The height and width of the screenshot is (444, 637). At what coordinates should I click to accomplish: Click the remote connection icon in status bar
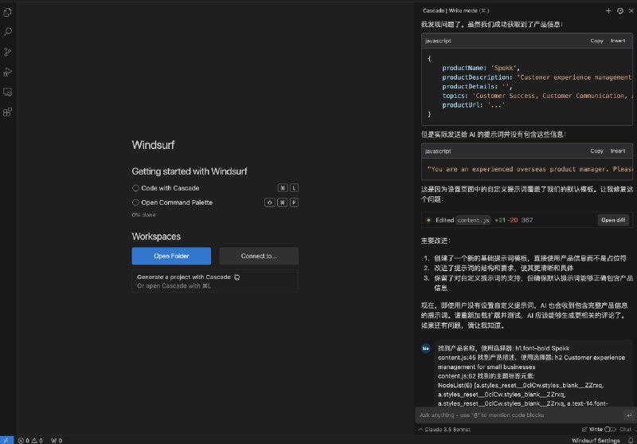point(6,440)
